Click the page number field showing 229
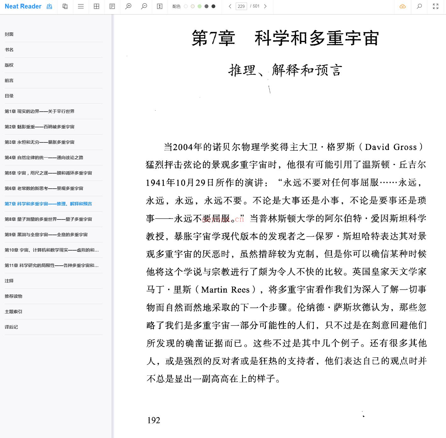This screenshot has width=446, height=438. [x=241, y=6]
